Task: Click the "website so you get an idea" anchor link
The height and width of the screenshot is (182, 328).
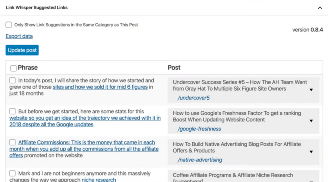Action: coord(85,118)
